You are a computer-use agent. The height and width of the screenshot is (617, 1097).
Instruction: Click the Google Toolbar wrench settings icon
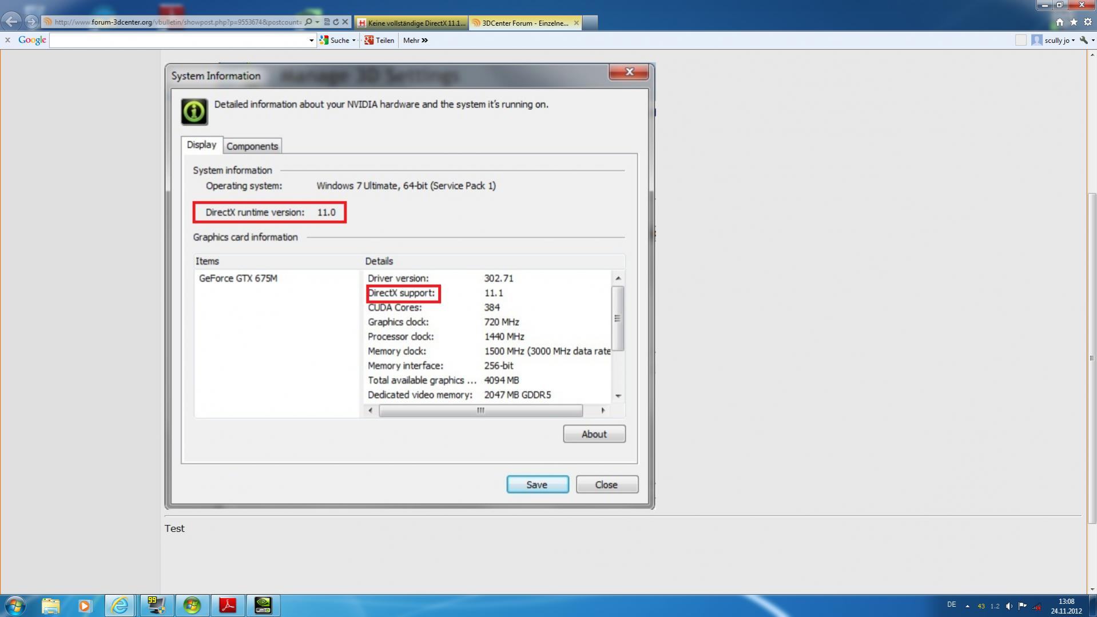tap(1084, 40)
